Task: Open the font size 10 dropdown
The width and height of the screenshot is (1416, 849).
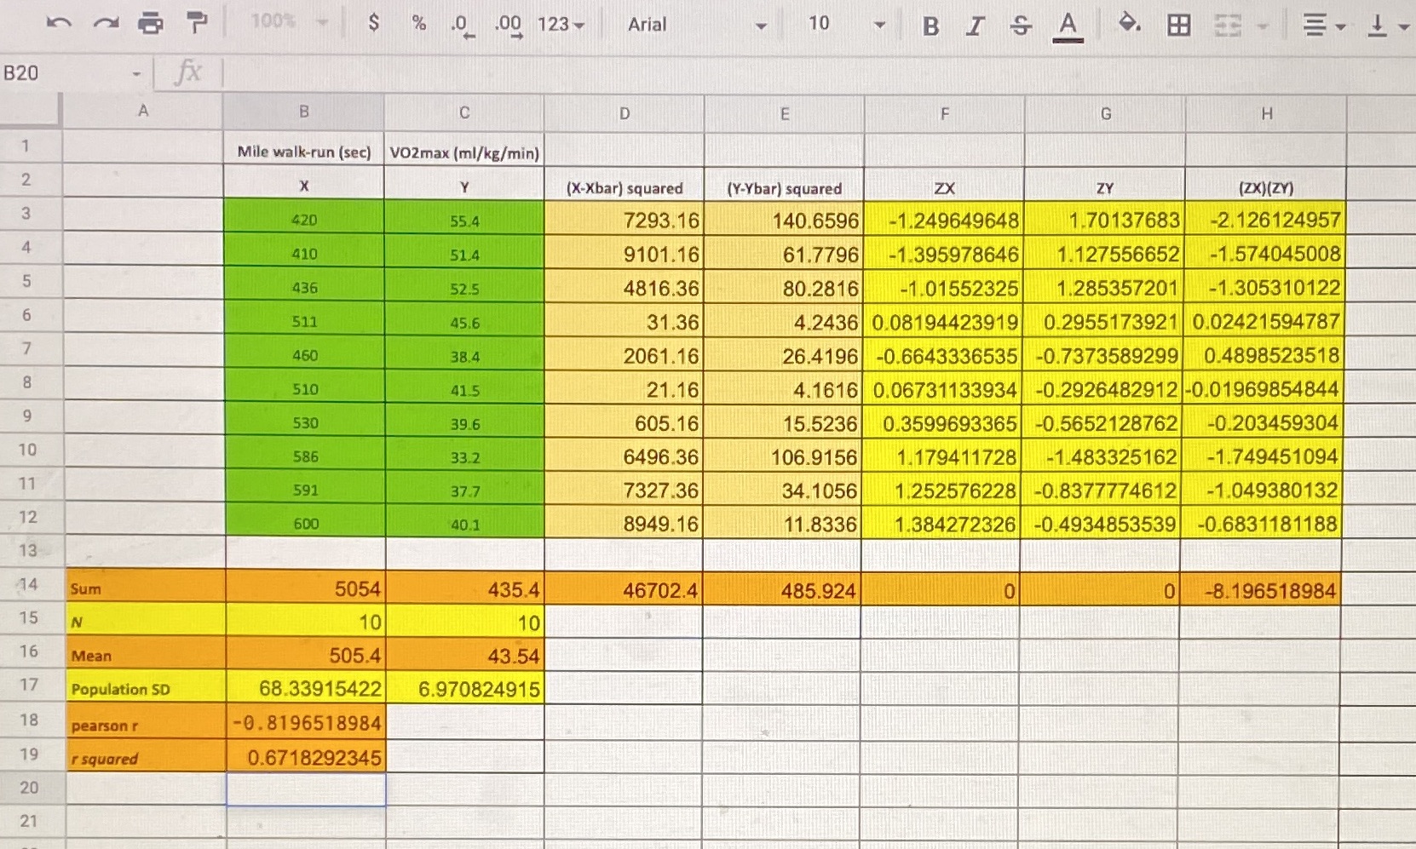Action: click(x=846, y=25)
